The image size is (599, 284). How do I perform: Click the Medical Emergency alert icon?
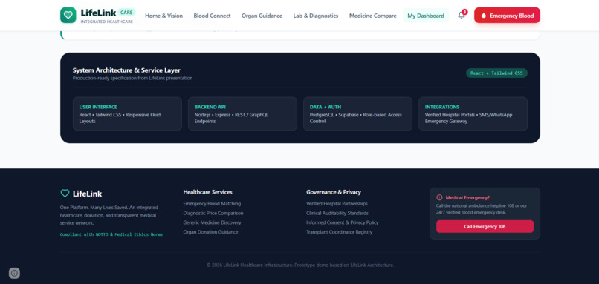439,197
